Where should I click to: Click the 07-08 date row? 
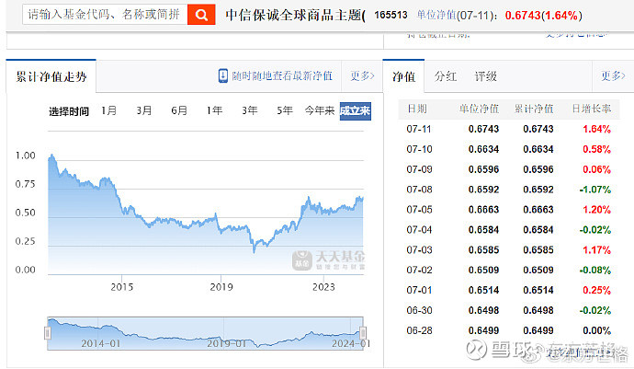point(509,190)
